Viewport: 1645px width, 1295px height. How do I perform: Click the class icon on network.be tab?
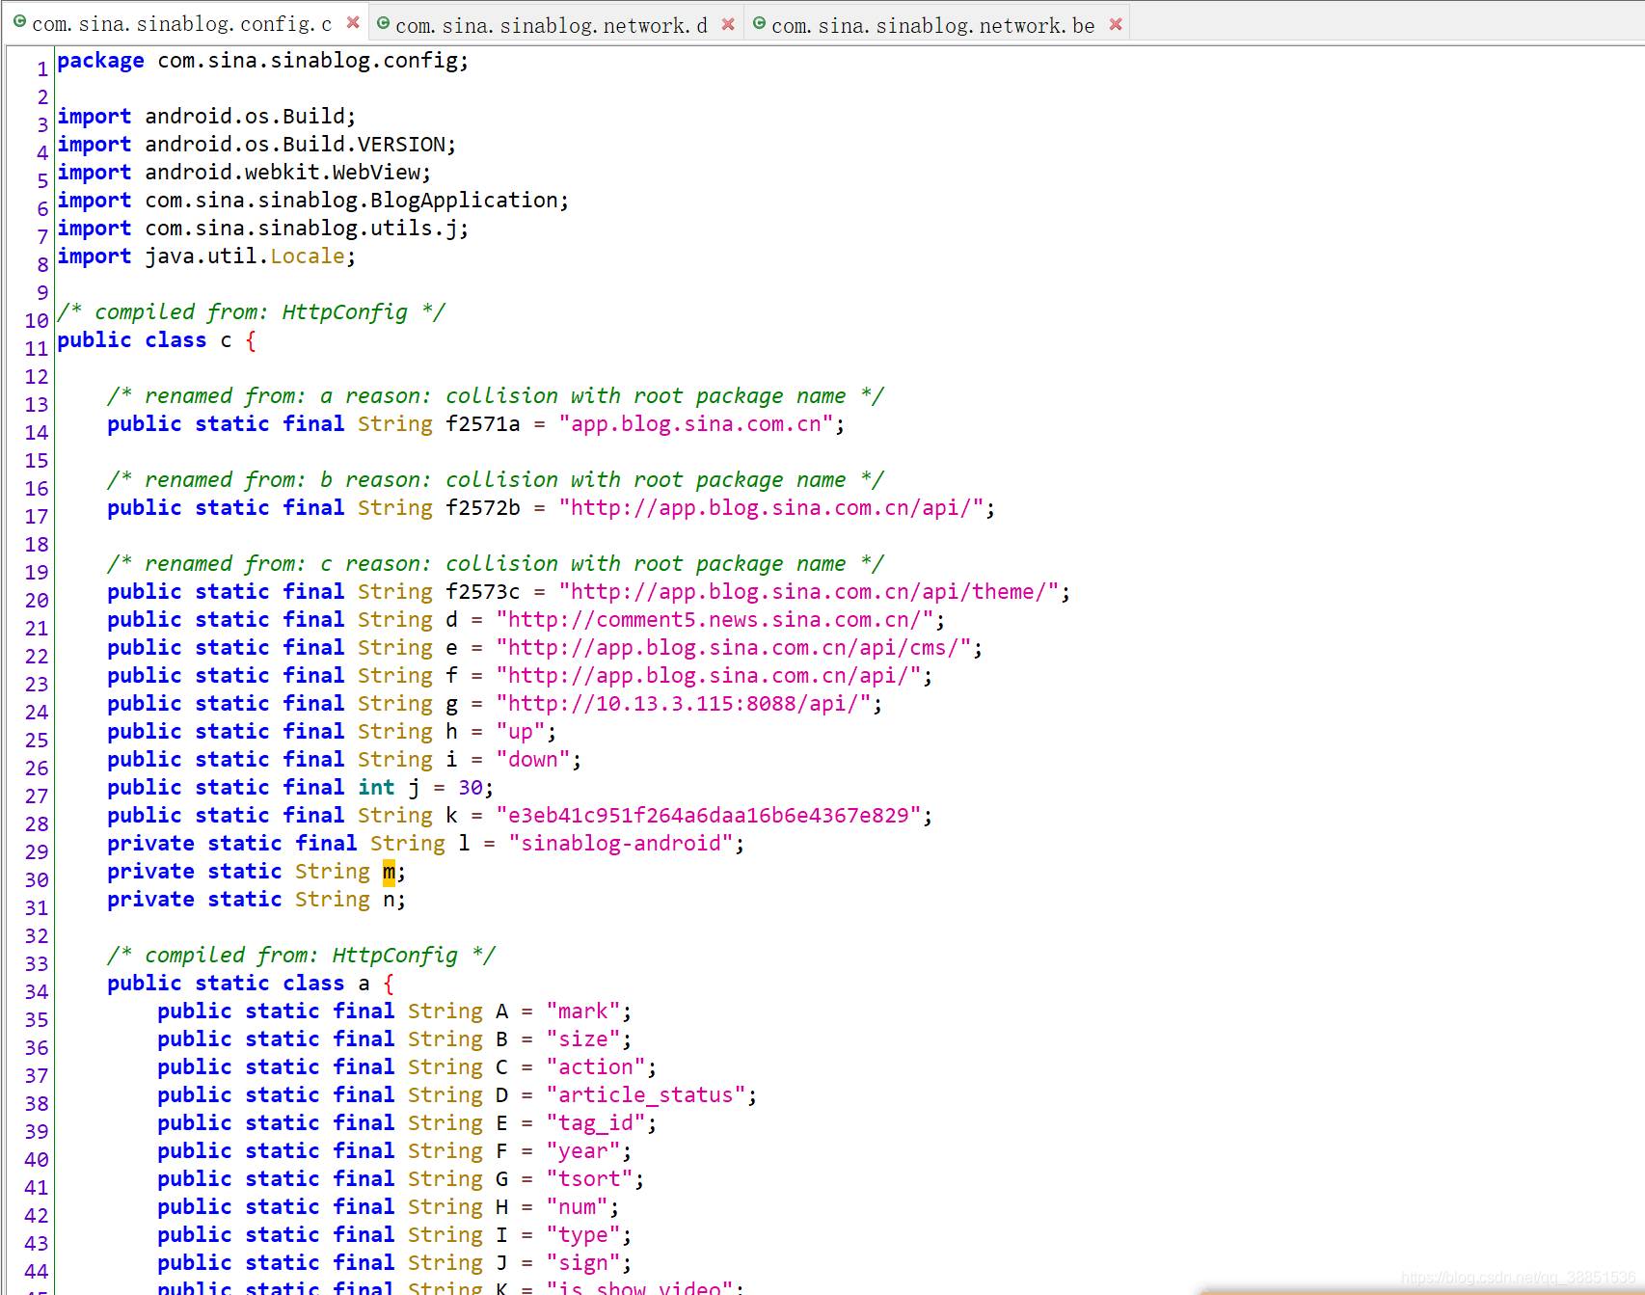pyautogui.click(x=759, y=23)
